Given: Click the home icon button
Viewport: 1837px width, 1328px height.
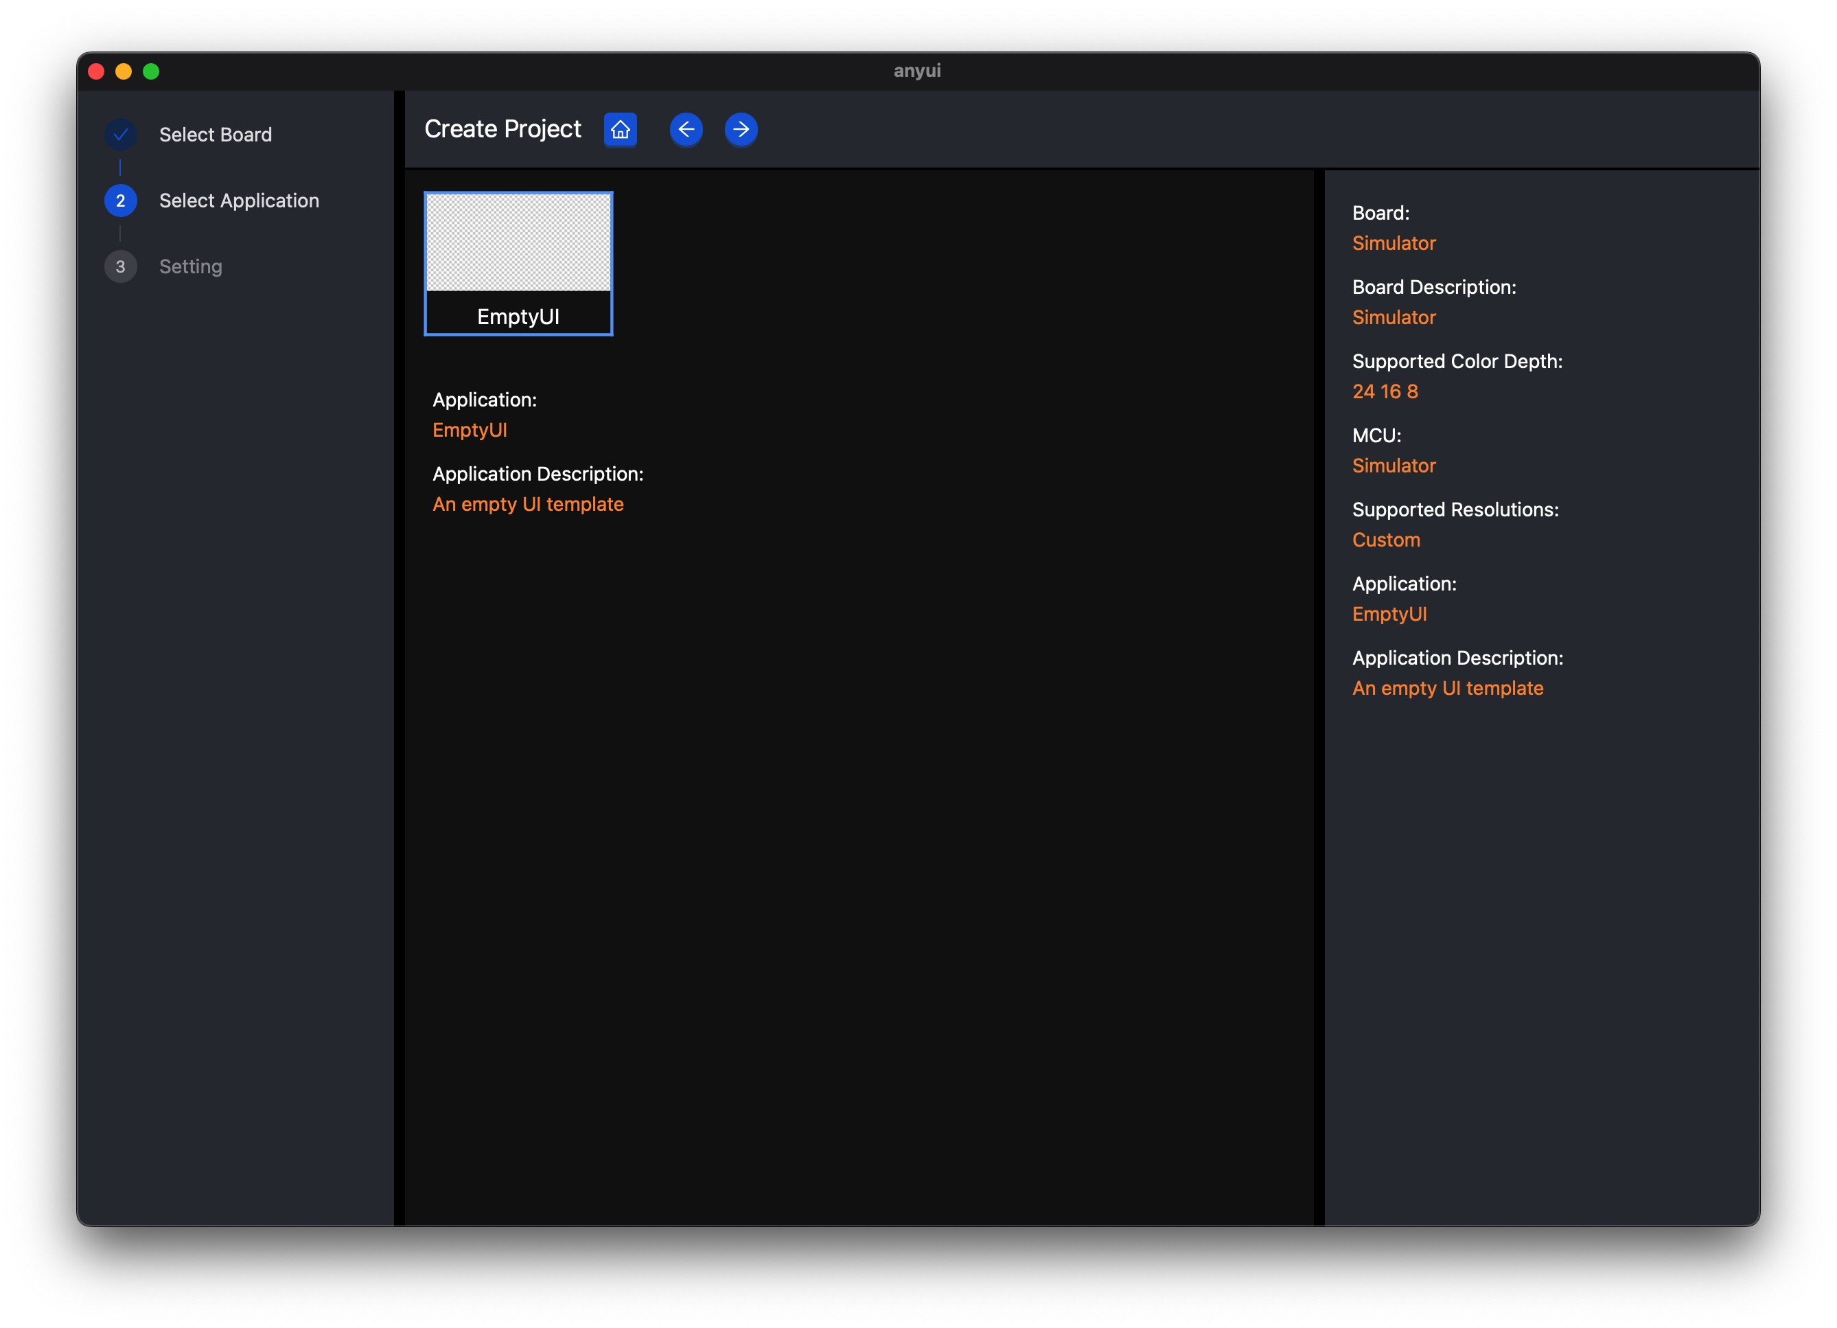Looking at the screenshot, I should click(x=621, y=130).
